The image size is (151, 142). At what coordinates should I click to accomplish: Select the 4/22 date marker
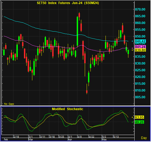click(x=91, y=137)
